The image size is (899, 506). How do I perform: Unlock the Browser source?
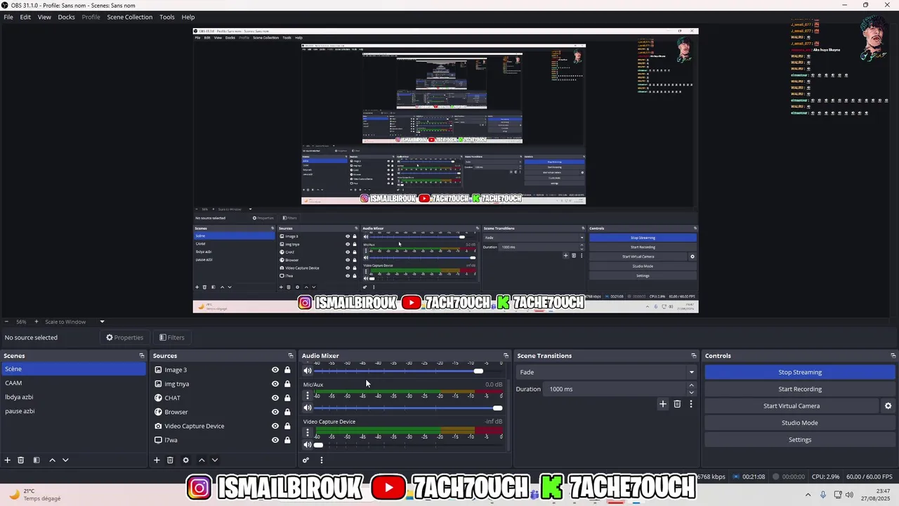click(287, 412)
